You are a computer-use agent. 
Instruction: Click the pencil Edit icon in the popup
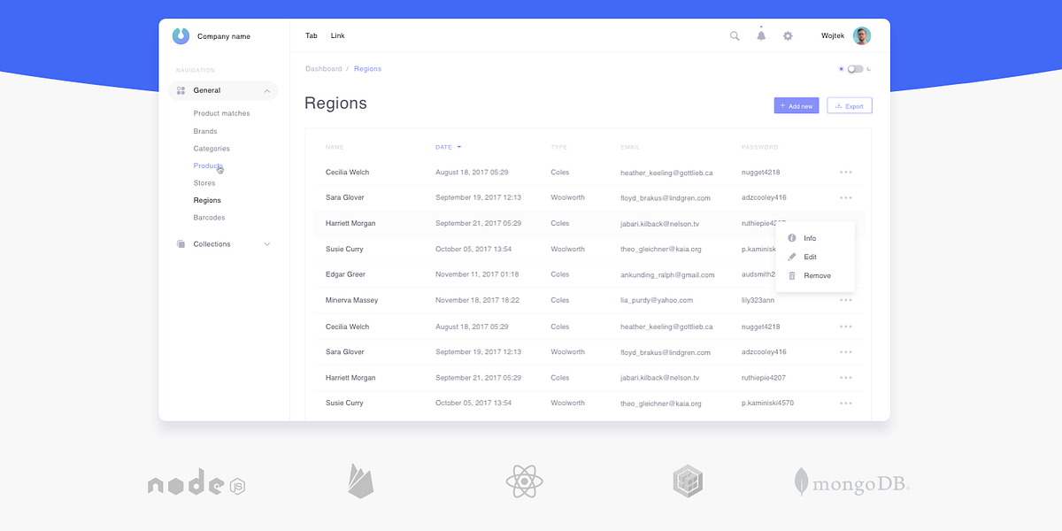792,257
